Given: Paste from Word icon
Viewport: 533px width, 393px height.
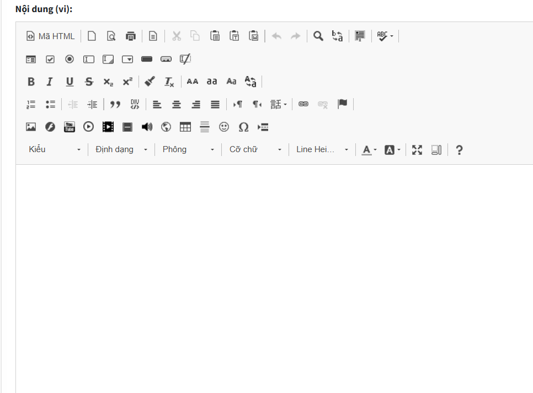Looking at the screenshot, I should pyautogui.click(x=254, y=36).
